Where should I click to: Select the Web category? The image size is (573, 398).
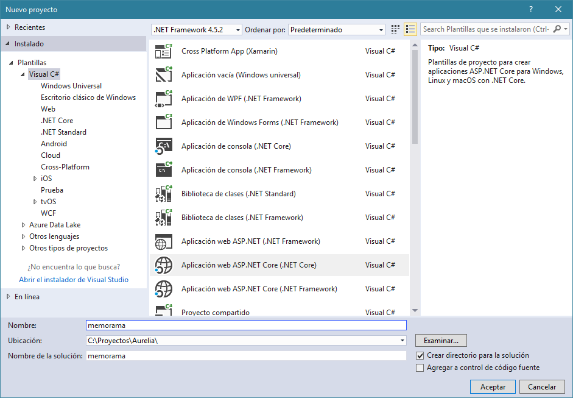point(48,109)
